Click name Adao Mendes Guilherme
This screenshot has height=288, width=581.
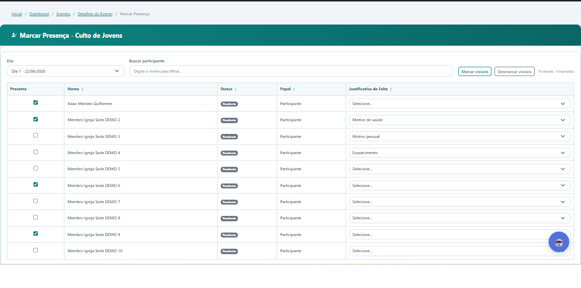pyautogui.click(x=89, y=104)
